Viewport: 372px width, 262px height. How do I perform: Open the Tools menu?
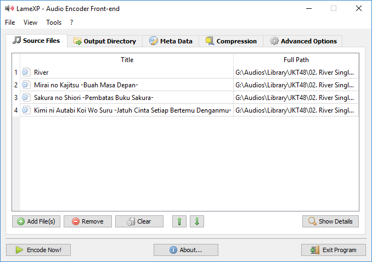(54, 23)
